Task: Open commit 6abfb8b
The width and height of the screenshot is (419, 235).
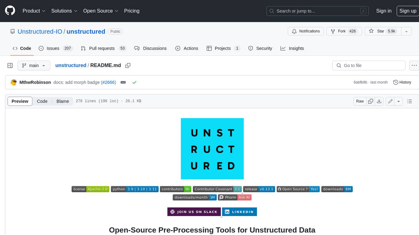Action: click(x=360, y=82)
